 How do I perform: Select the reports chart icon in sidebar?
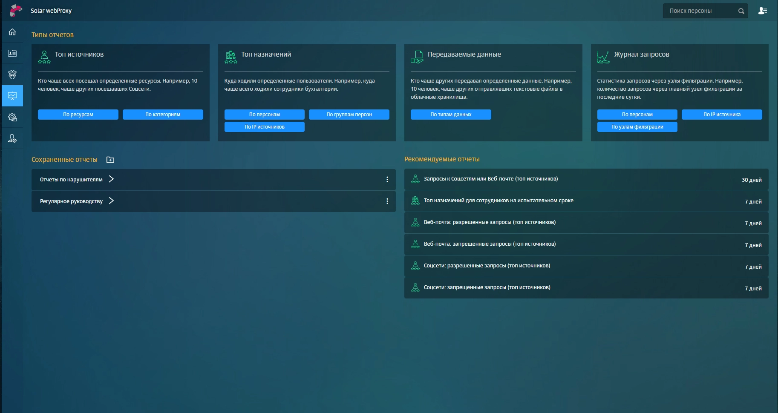[12, 96]
